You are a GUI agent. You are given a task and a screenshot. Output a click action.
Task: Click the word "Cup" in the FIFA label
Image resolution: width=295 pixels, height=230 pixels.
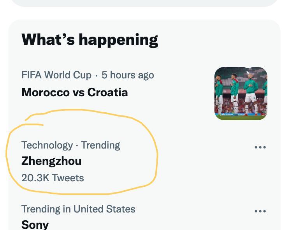pos(82,75)
